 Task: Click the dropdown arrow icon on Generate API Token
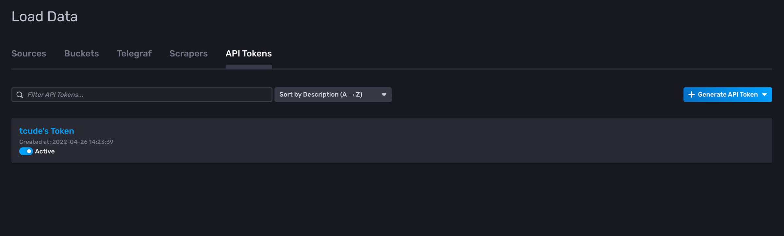pyautogui.click(x=764, y=95)
